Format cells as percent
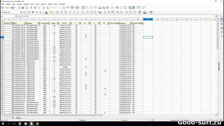Image resolution: width=224 pixels, height=126 pixels. tap(105, 12)
